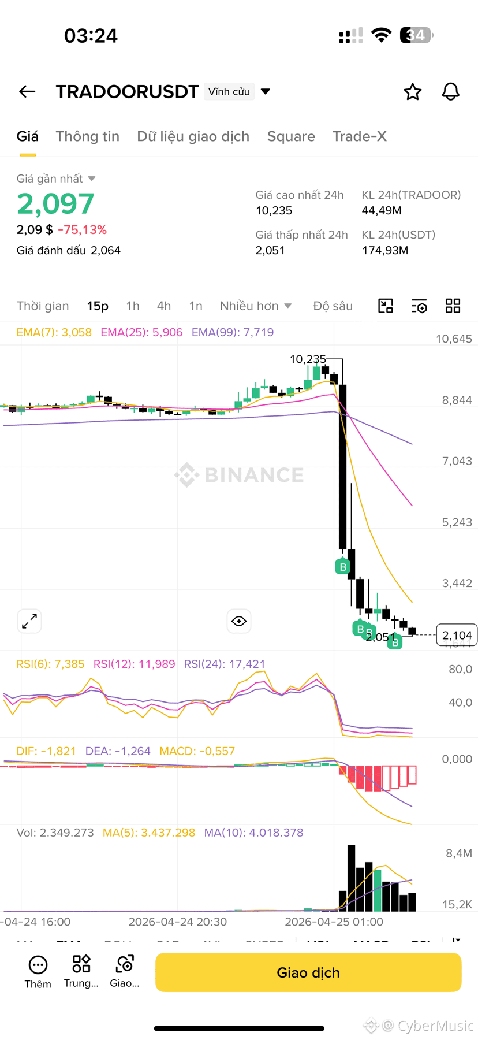The image size is (478, 1040).
Task: Tap the MACD: -0,557 label
Action: click(x=197, y=751)
